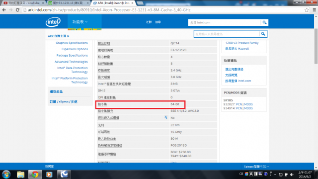Jump to Expansion Options section
The height and width of the screenshot is (179, 318).
(75, 49)
